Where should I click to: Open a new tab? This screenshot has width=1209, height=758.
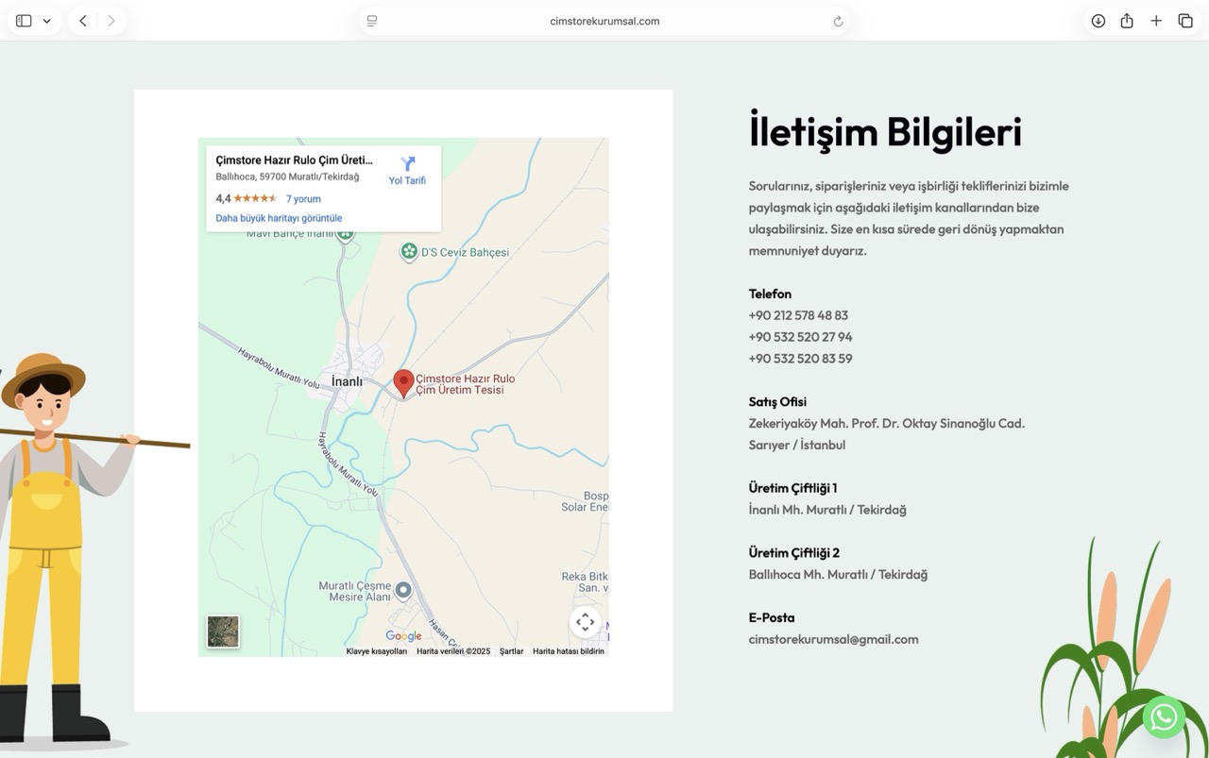click(x=1156, y=21)
